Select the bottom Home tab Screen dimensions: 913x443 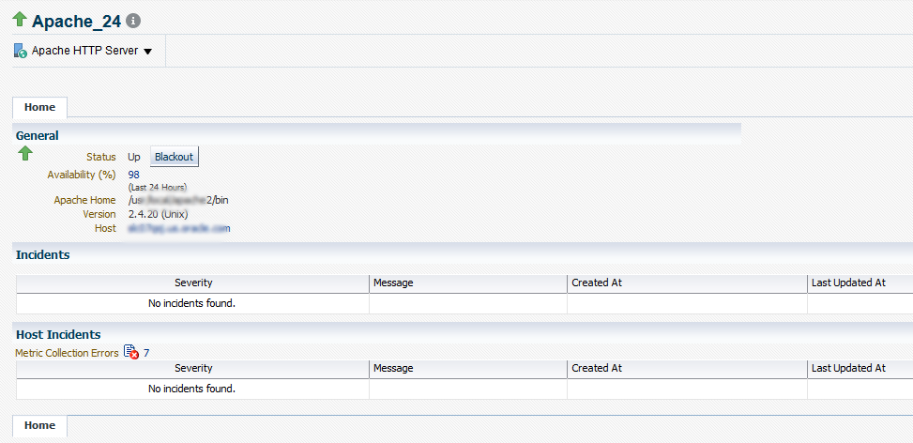click(39, 425)
